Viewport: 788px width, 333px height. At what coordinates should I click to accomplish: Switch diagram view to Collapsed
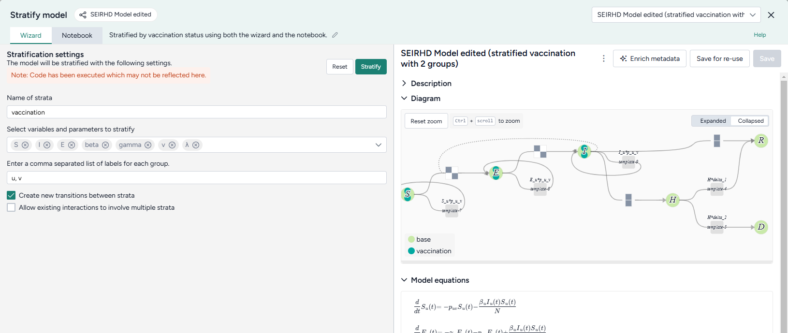pyautogui.click(x=750, y=121)
